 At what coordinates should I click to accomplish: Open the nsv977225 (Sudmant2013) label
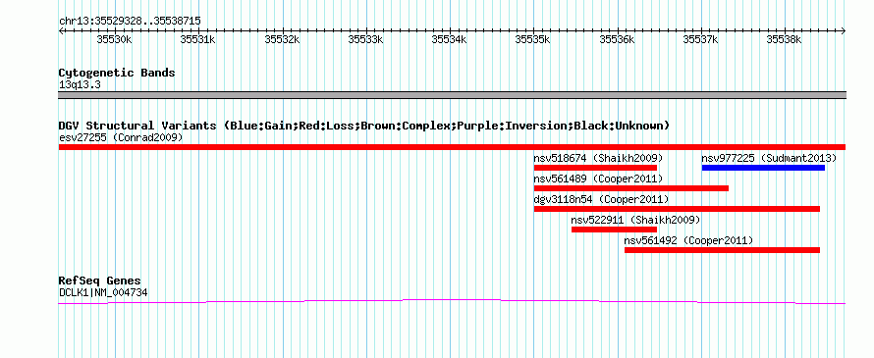tap(769, 158)
